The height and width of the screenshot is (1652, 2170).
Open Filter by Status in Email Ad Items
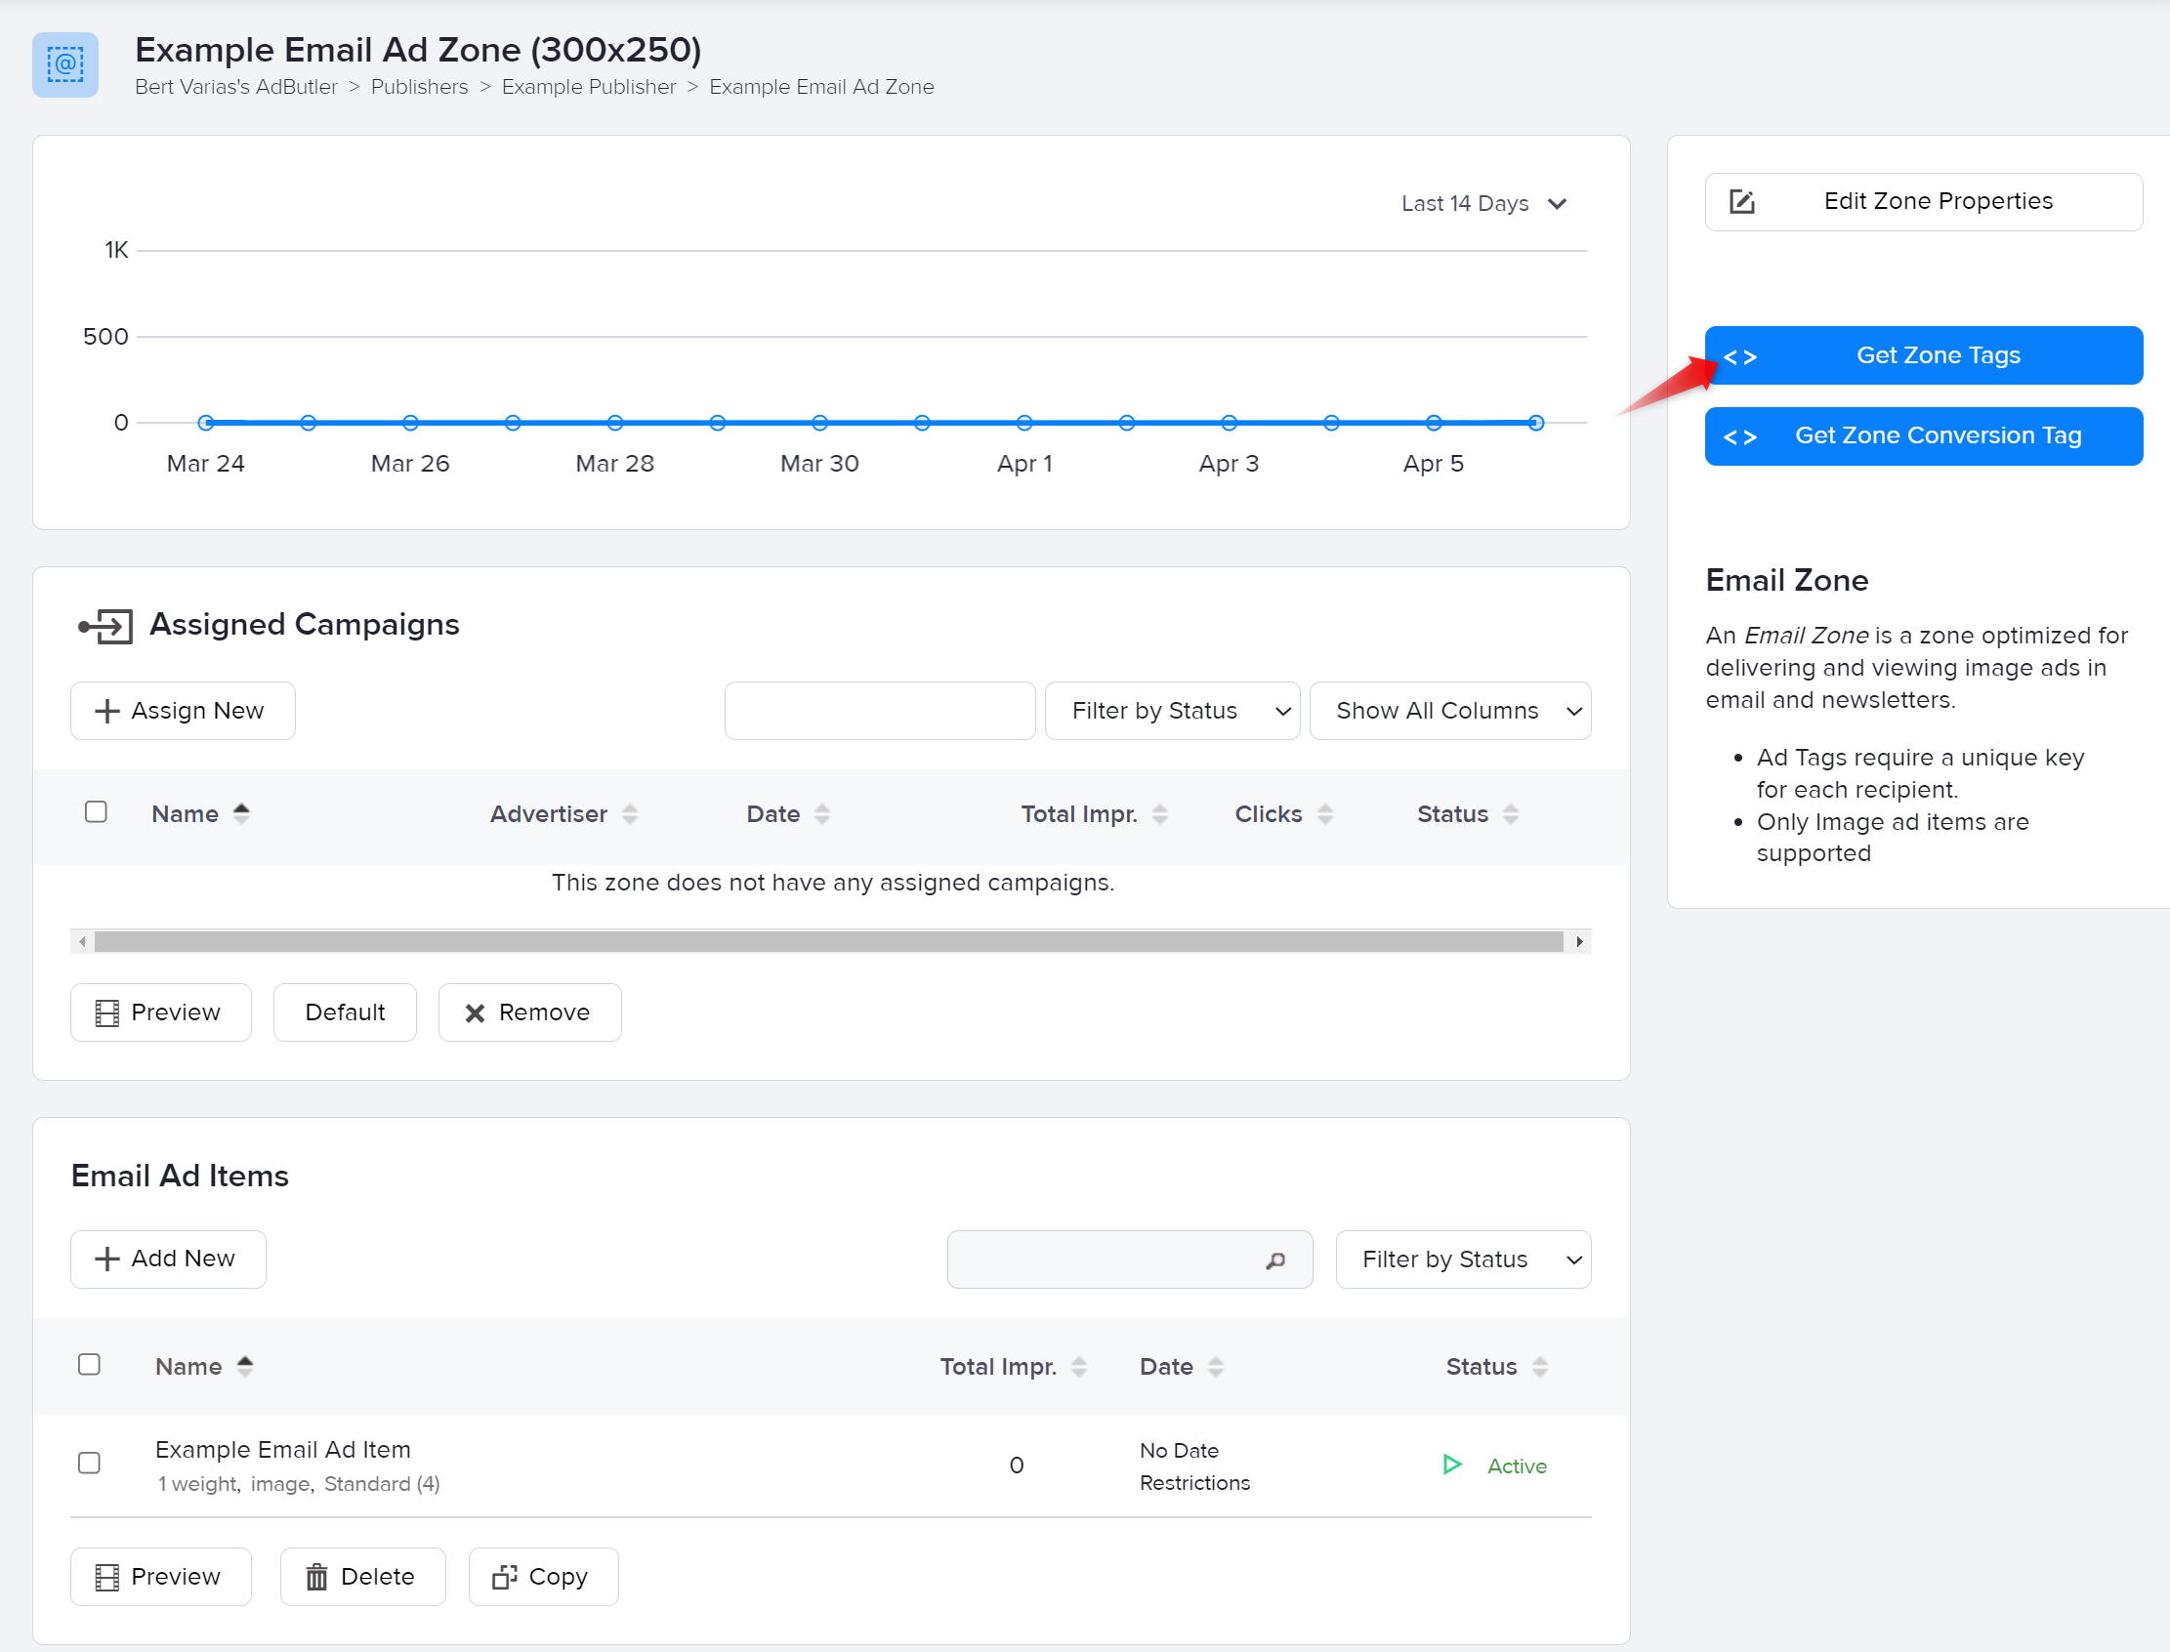[x=1462, y=1260]
